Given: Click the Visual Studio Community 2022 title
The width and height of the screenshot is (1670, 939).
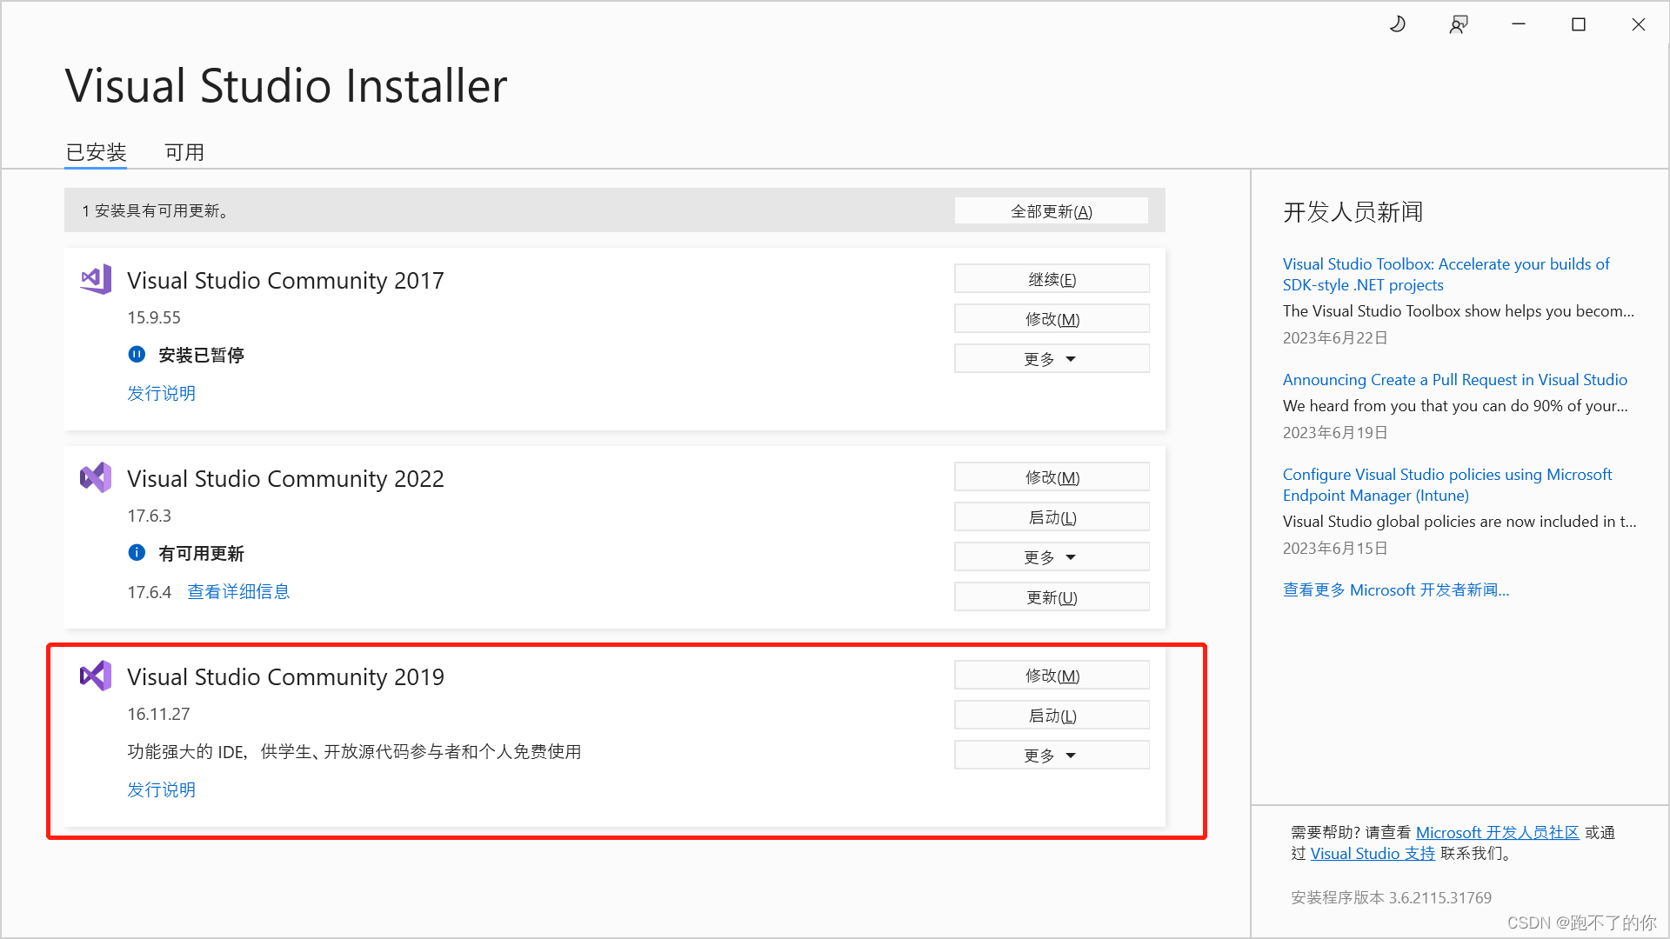Looking at the screenshot, I should click(x=285, y=478).
